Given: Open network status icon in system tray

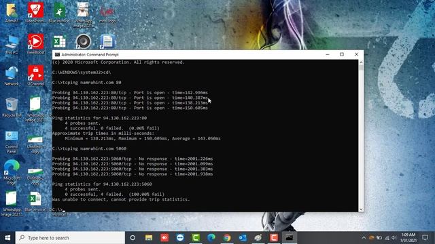Looking at the screenshot, I should [387, 238].
